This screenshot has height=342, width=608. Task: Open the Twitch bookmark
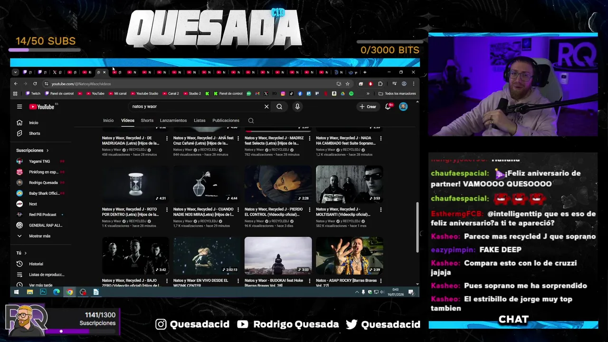coord(33,94)
